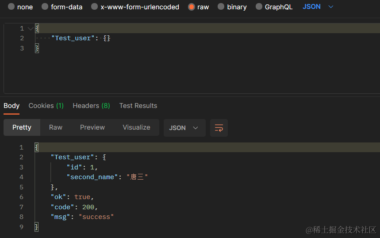Switch to the response Body tab
The height and width of the screenshot is (238, 380).
click(x=12, y=106)
